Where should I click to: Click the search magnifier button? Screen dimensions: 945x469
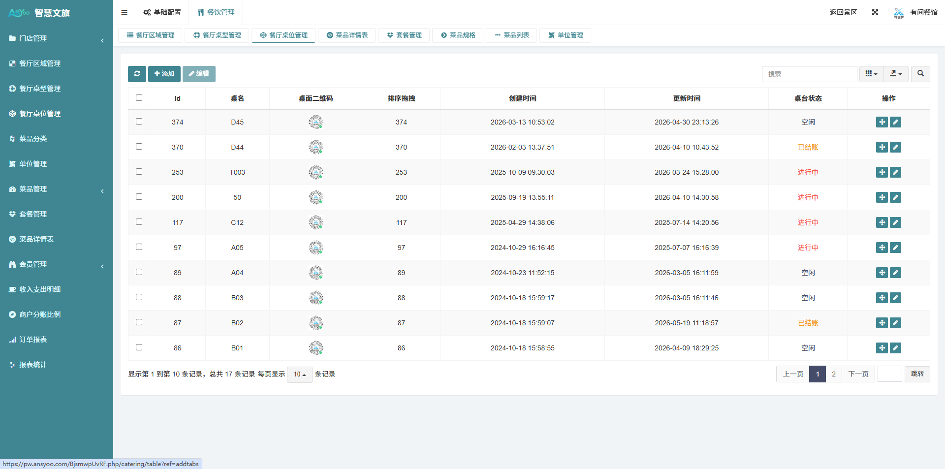point(920,74)
